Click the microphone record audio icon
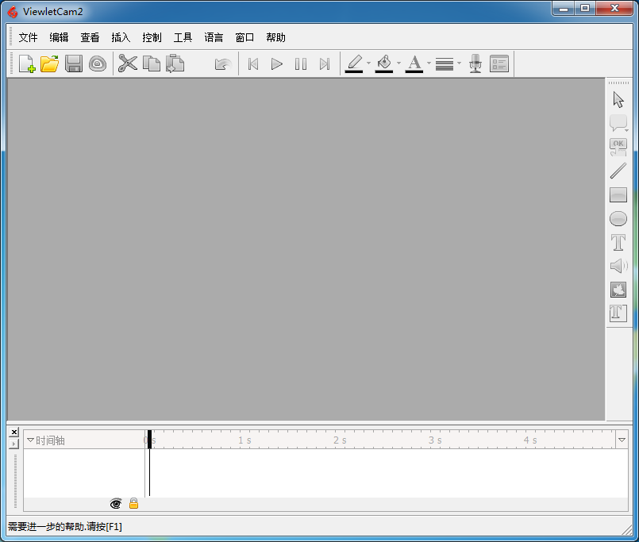Image resolution: width=639 pixels, height=542 pixels. [x=475, y=64]
